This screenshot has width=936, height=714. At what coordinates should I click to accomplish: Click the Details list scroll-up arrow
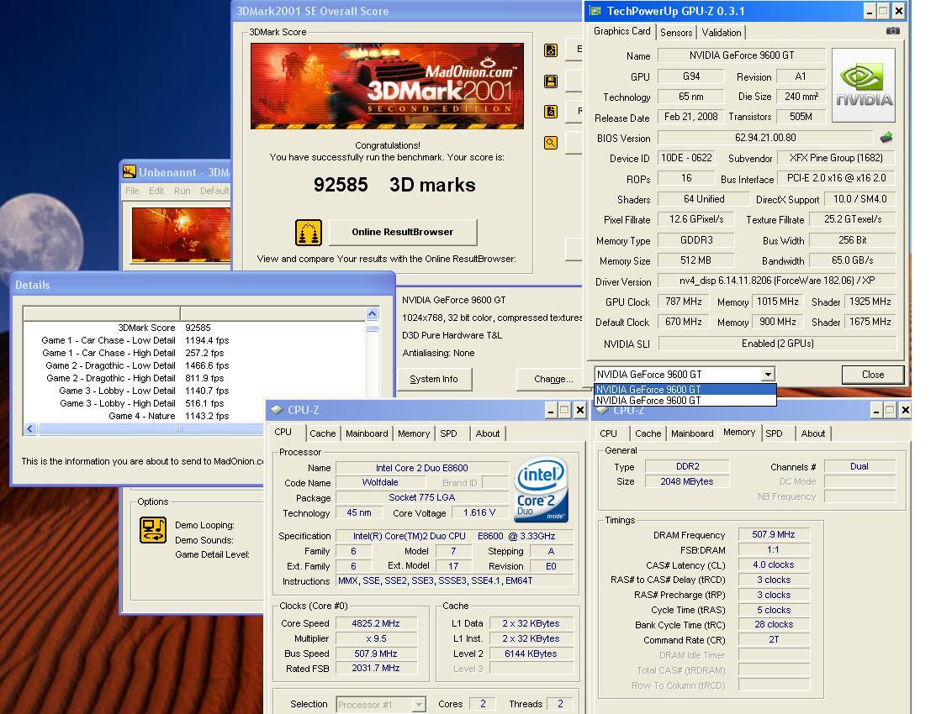(x=372, y=314)
